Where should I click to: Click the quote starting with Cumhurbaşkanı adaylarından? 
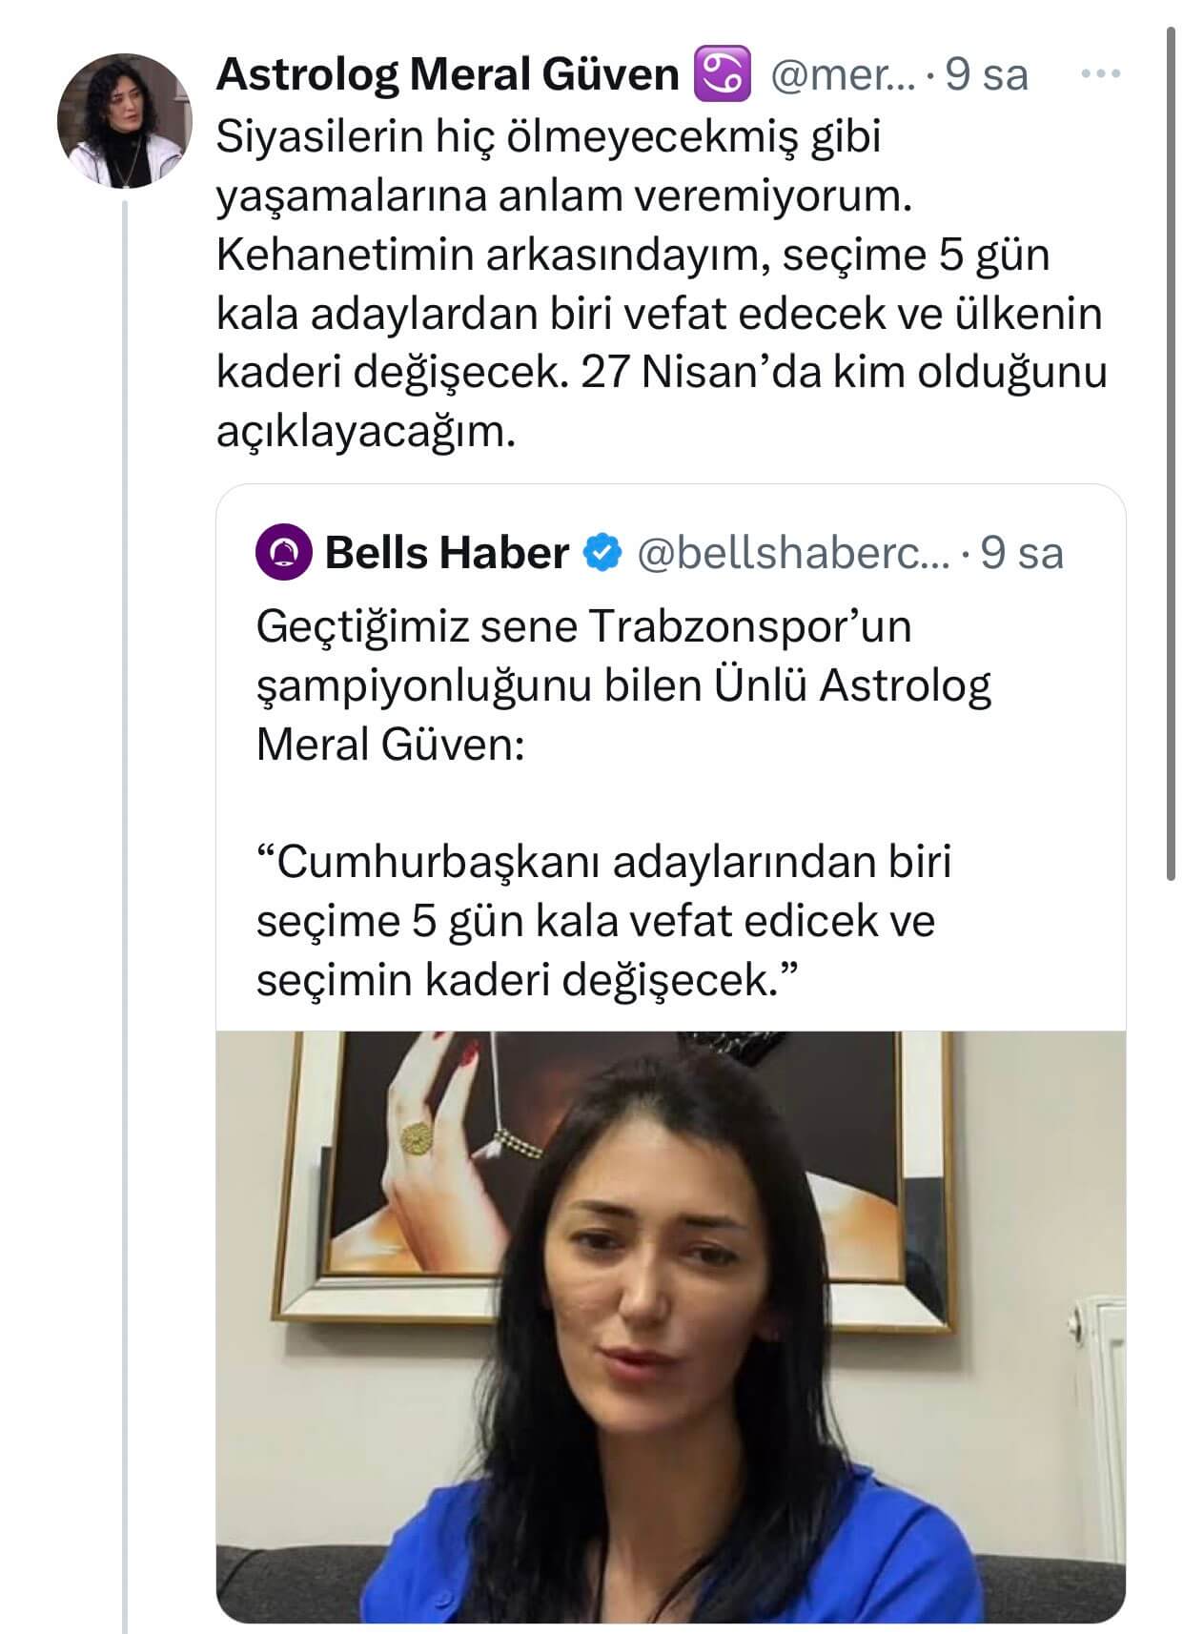603,920
